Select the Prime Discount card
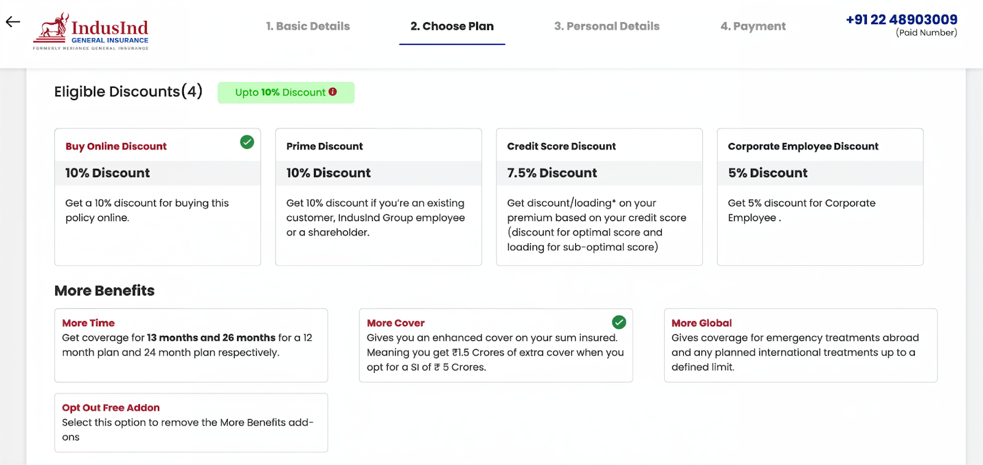Viewport: 983px width, 465px height. [378, 197]
